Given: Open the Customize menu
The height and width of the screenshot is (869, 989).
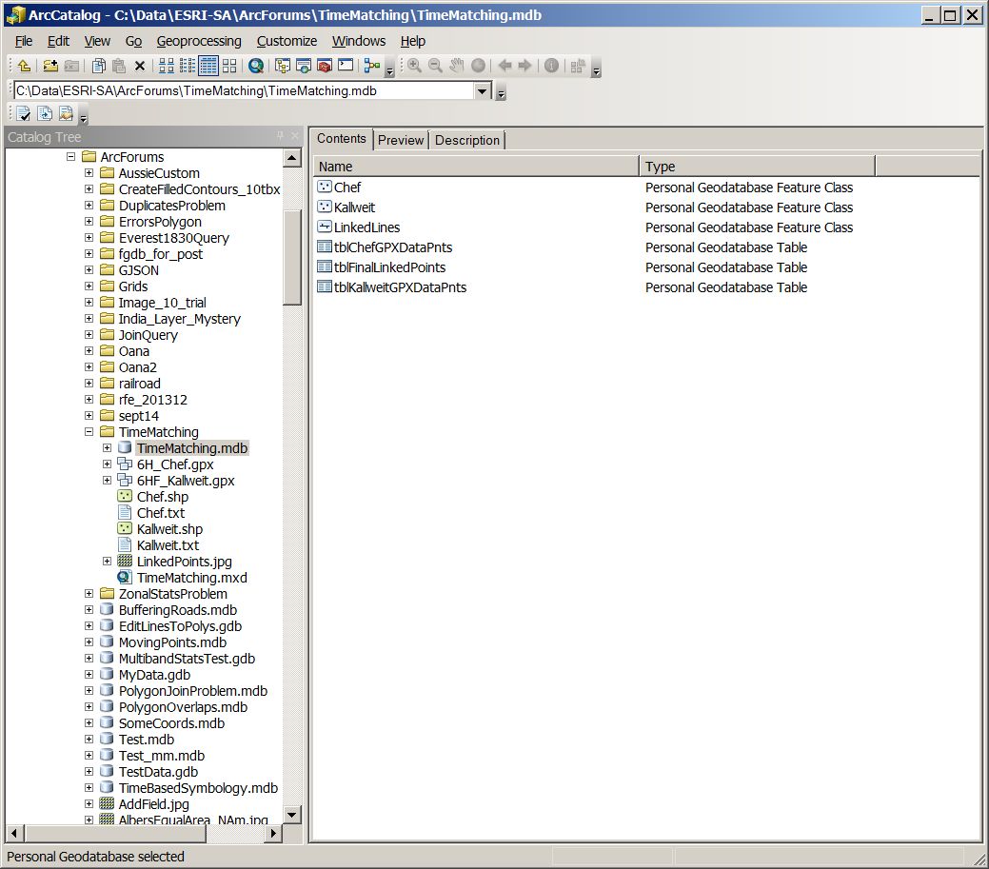Looking at the screenshot, I should (287, 41).
